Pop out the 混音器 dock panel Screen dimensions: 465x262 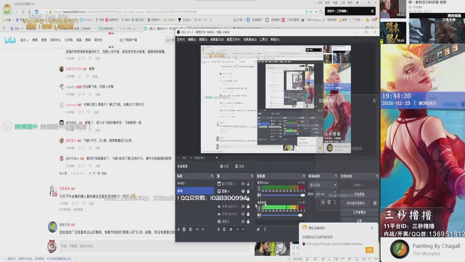pos(303,176)
